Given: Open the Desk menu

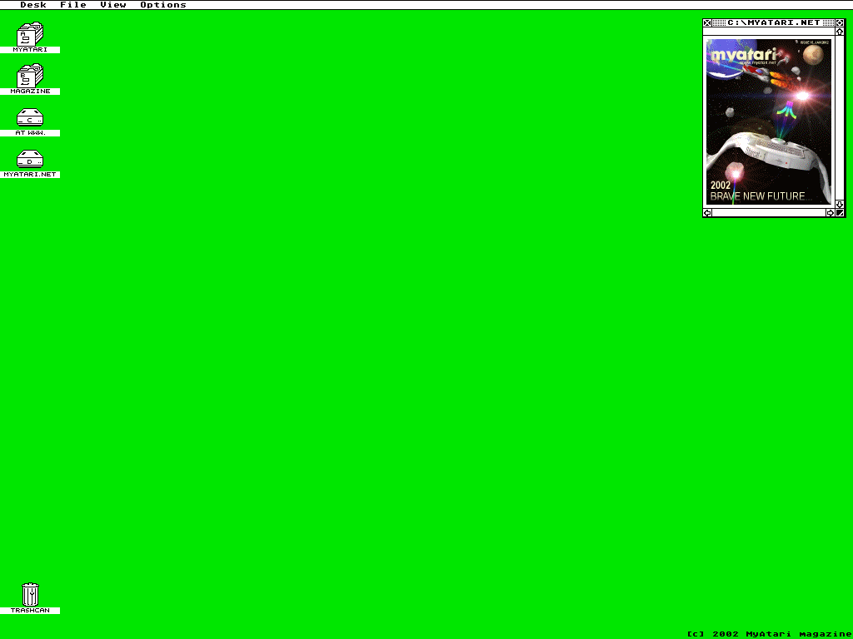Looking at the screenshot, I should point(33,5).
